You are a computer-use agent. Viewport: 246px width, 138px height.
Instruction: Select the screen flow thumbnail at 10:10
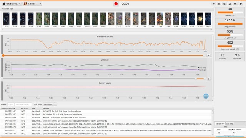7,19
